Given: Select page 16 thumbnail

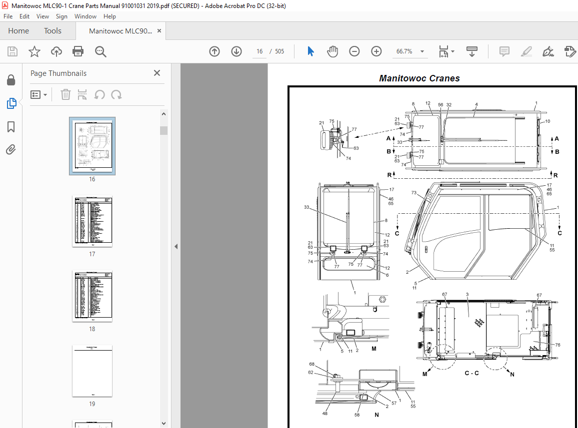Looking at the screenshot, I should pos(92,146).
